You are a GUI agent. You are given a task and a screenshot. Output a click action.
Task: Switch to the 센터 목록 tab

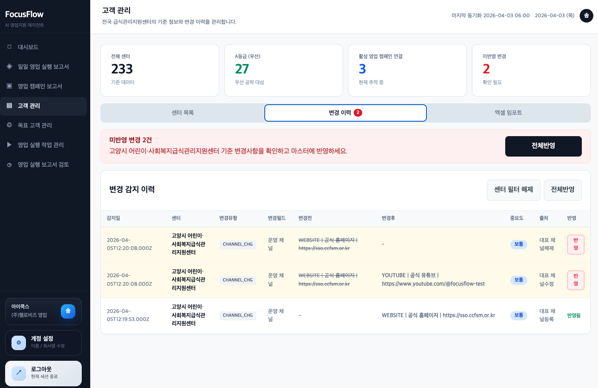pyautogui.click(x=183, y=113)
